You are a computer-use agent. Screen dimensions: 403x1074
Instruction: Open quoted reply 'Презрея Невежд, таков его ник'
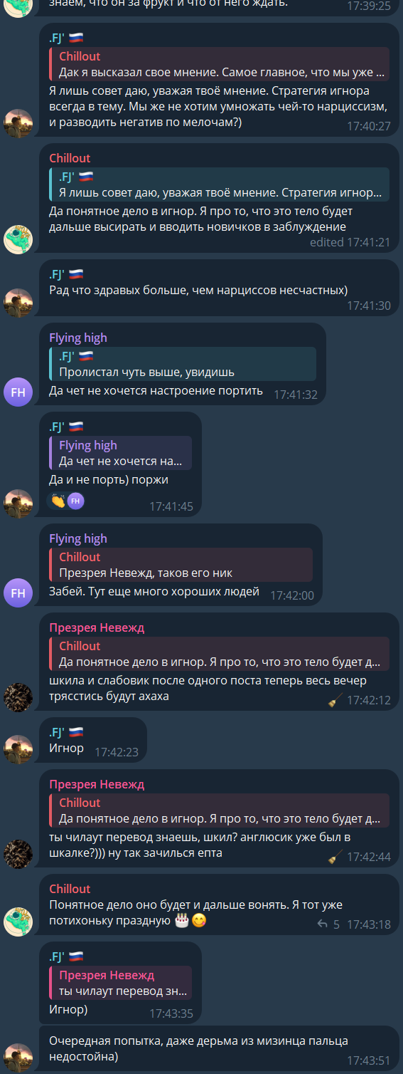tap(181, 565)
